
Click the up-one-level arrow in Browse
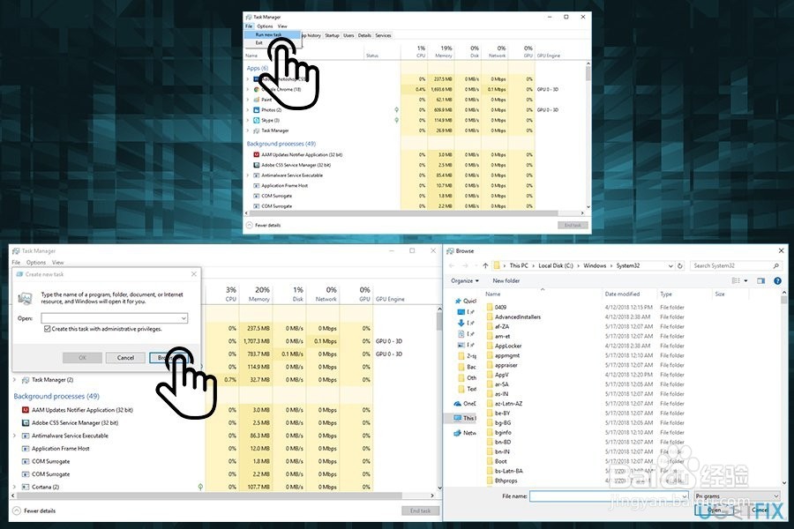(484, 264)
